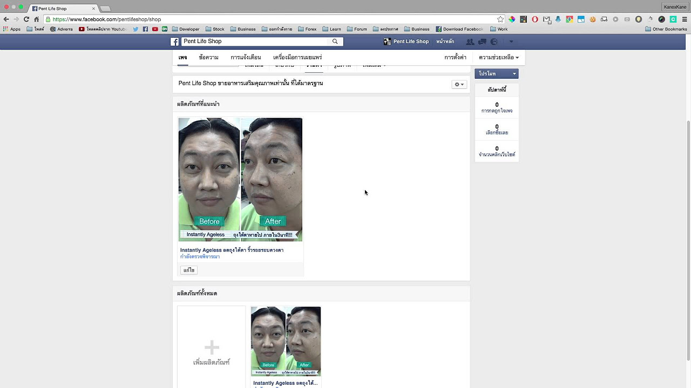Screen dimensions: 691x388
Task: Click the Facebook search magnifier icon
Action: pos(335,41)
